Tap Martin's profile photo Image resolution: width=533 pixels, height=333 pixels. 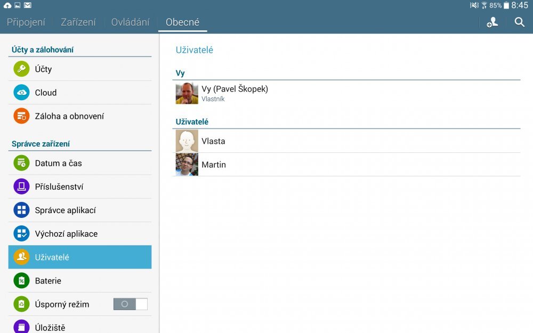tap(187, 165)
